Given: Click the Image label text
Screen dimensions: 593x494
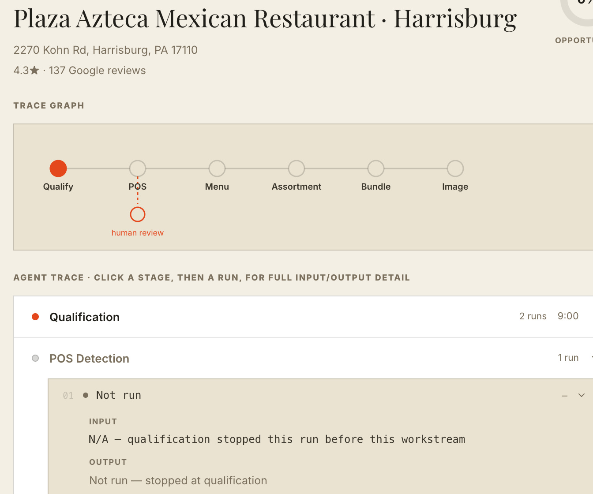Looking at the screenshot, I should (x=455, y=187).
